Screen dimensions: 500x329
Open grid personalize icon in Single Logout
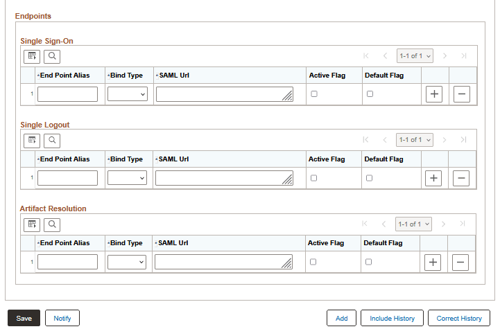click(x=32, y=141)
